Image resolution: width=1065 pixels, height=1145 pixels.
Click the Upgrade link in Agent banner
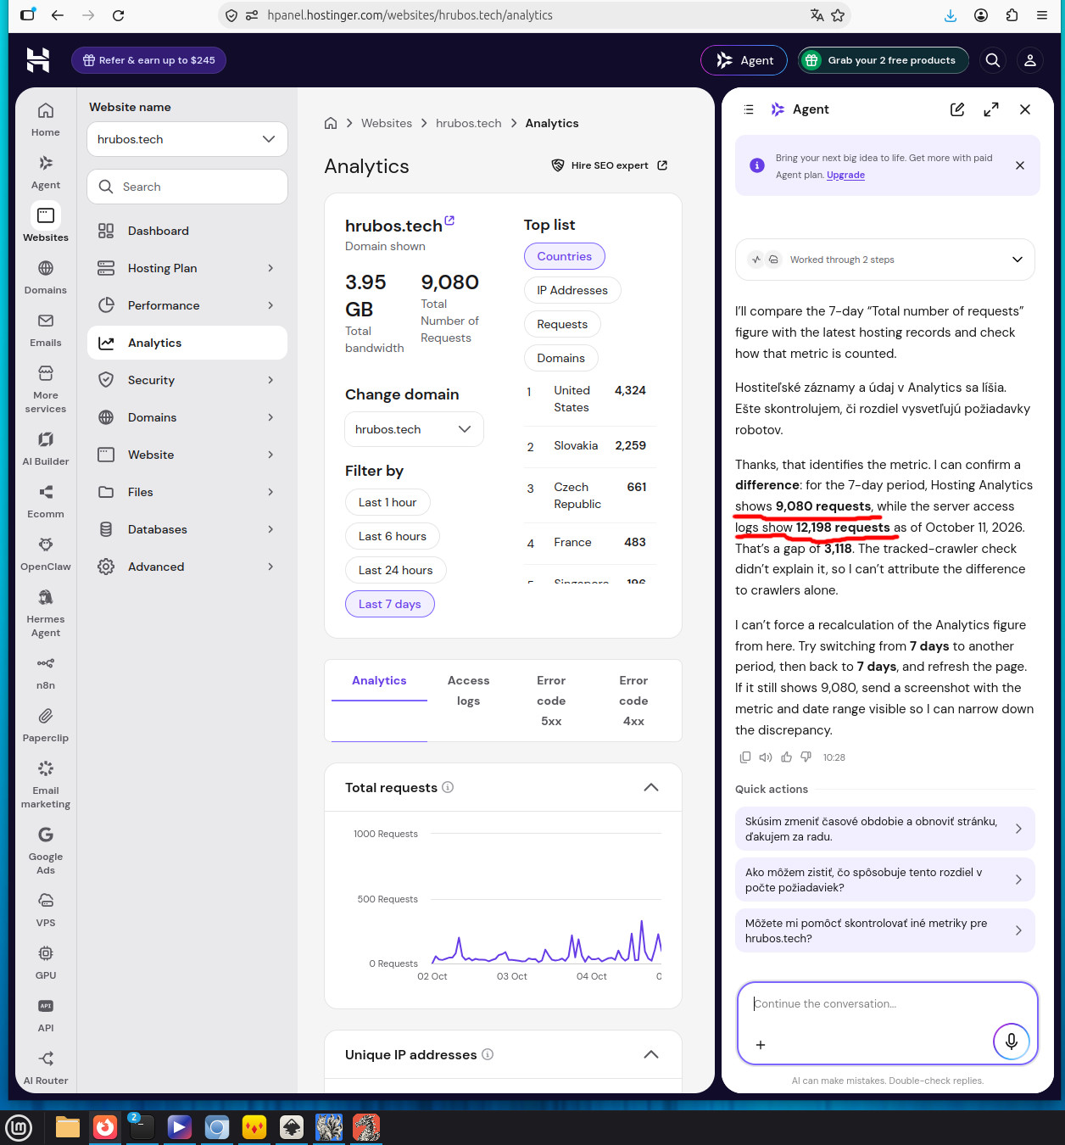845,175
